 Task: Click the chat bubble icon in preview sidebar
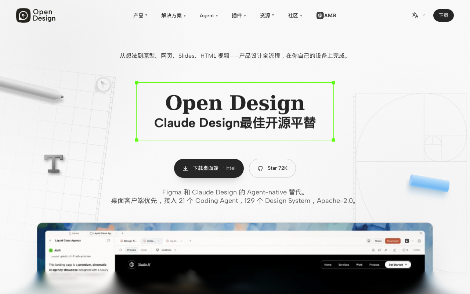[x=108, y=240]
